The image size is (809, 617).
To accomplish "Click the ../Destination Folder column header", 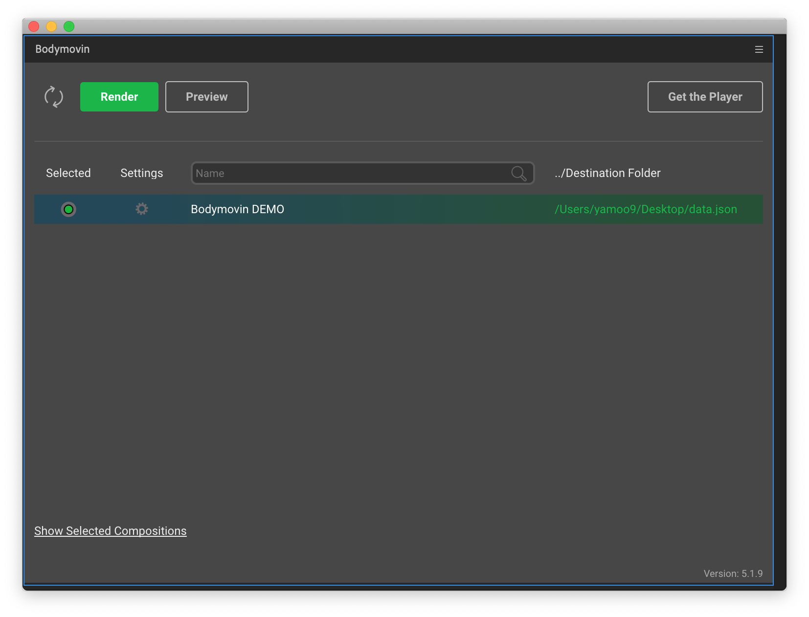I will click(x=607, y=173).
